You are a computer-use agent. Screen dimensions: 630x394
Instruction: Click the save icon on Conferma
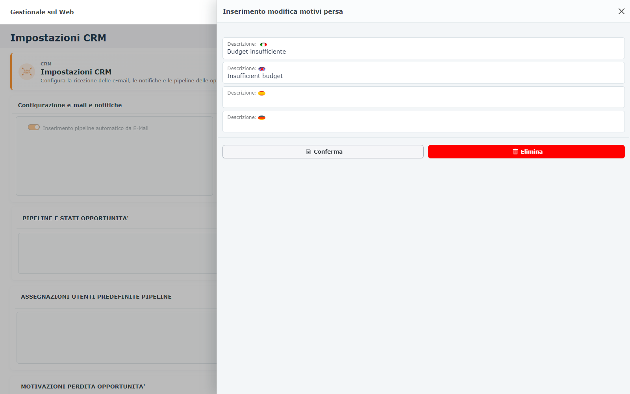pyautogui.click(x=308, y=152)
